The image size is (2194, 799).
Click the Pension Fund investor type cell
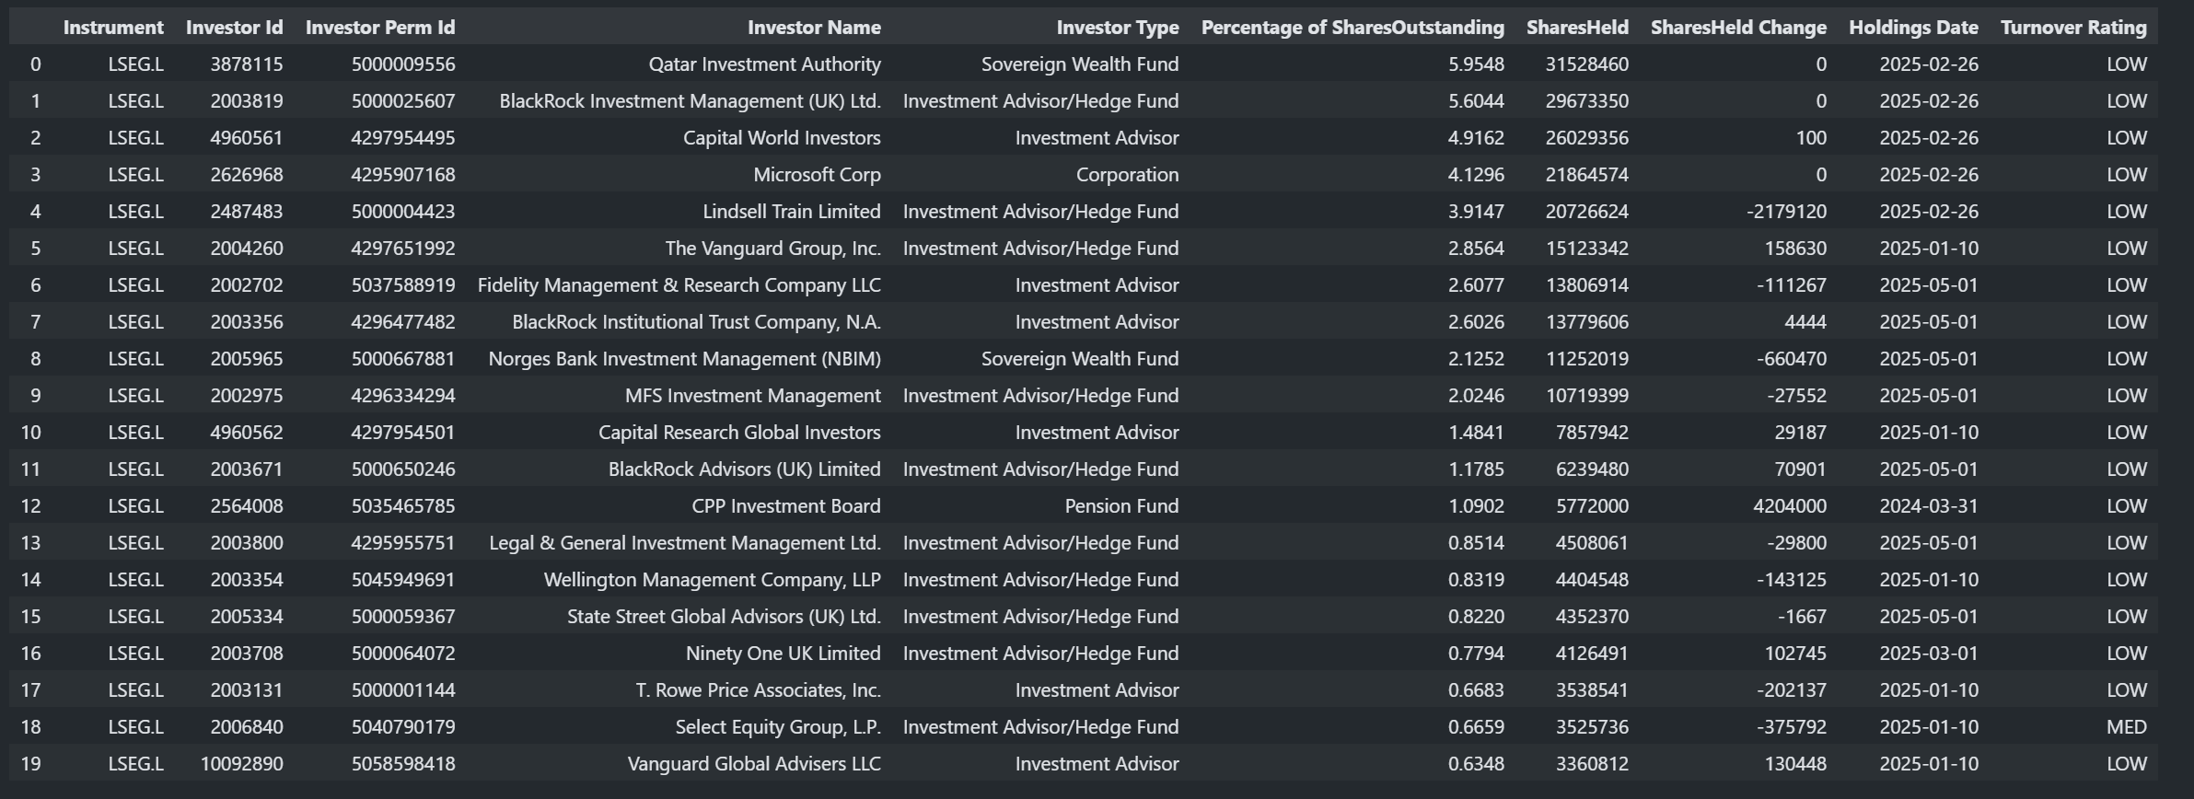(x=1120, y=506)
